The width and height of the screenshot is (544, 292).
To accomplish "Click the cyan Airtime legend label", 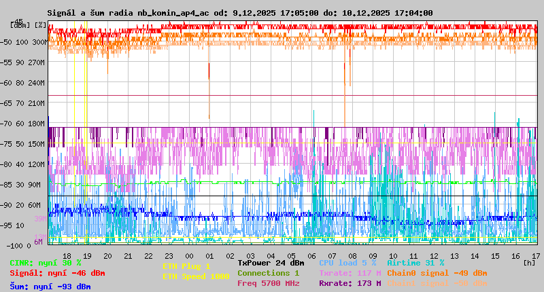I will (415, 263).
